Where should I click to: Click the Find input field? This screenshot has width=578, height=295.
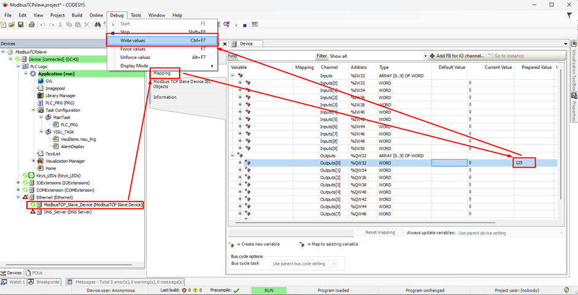click(x=277, y=56)
